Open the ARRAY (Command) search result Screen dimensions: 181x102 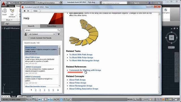pos(33,77)
